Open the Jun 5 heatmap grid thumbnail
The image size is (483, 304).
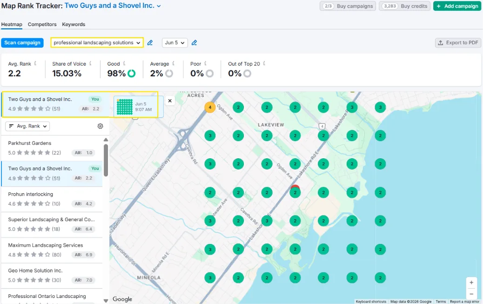(x=124, y=107)
